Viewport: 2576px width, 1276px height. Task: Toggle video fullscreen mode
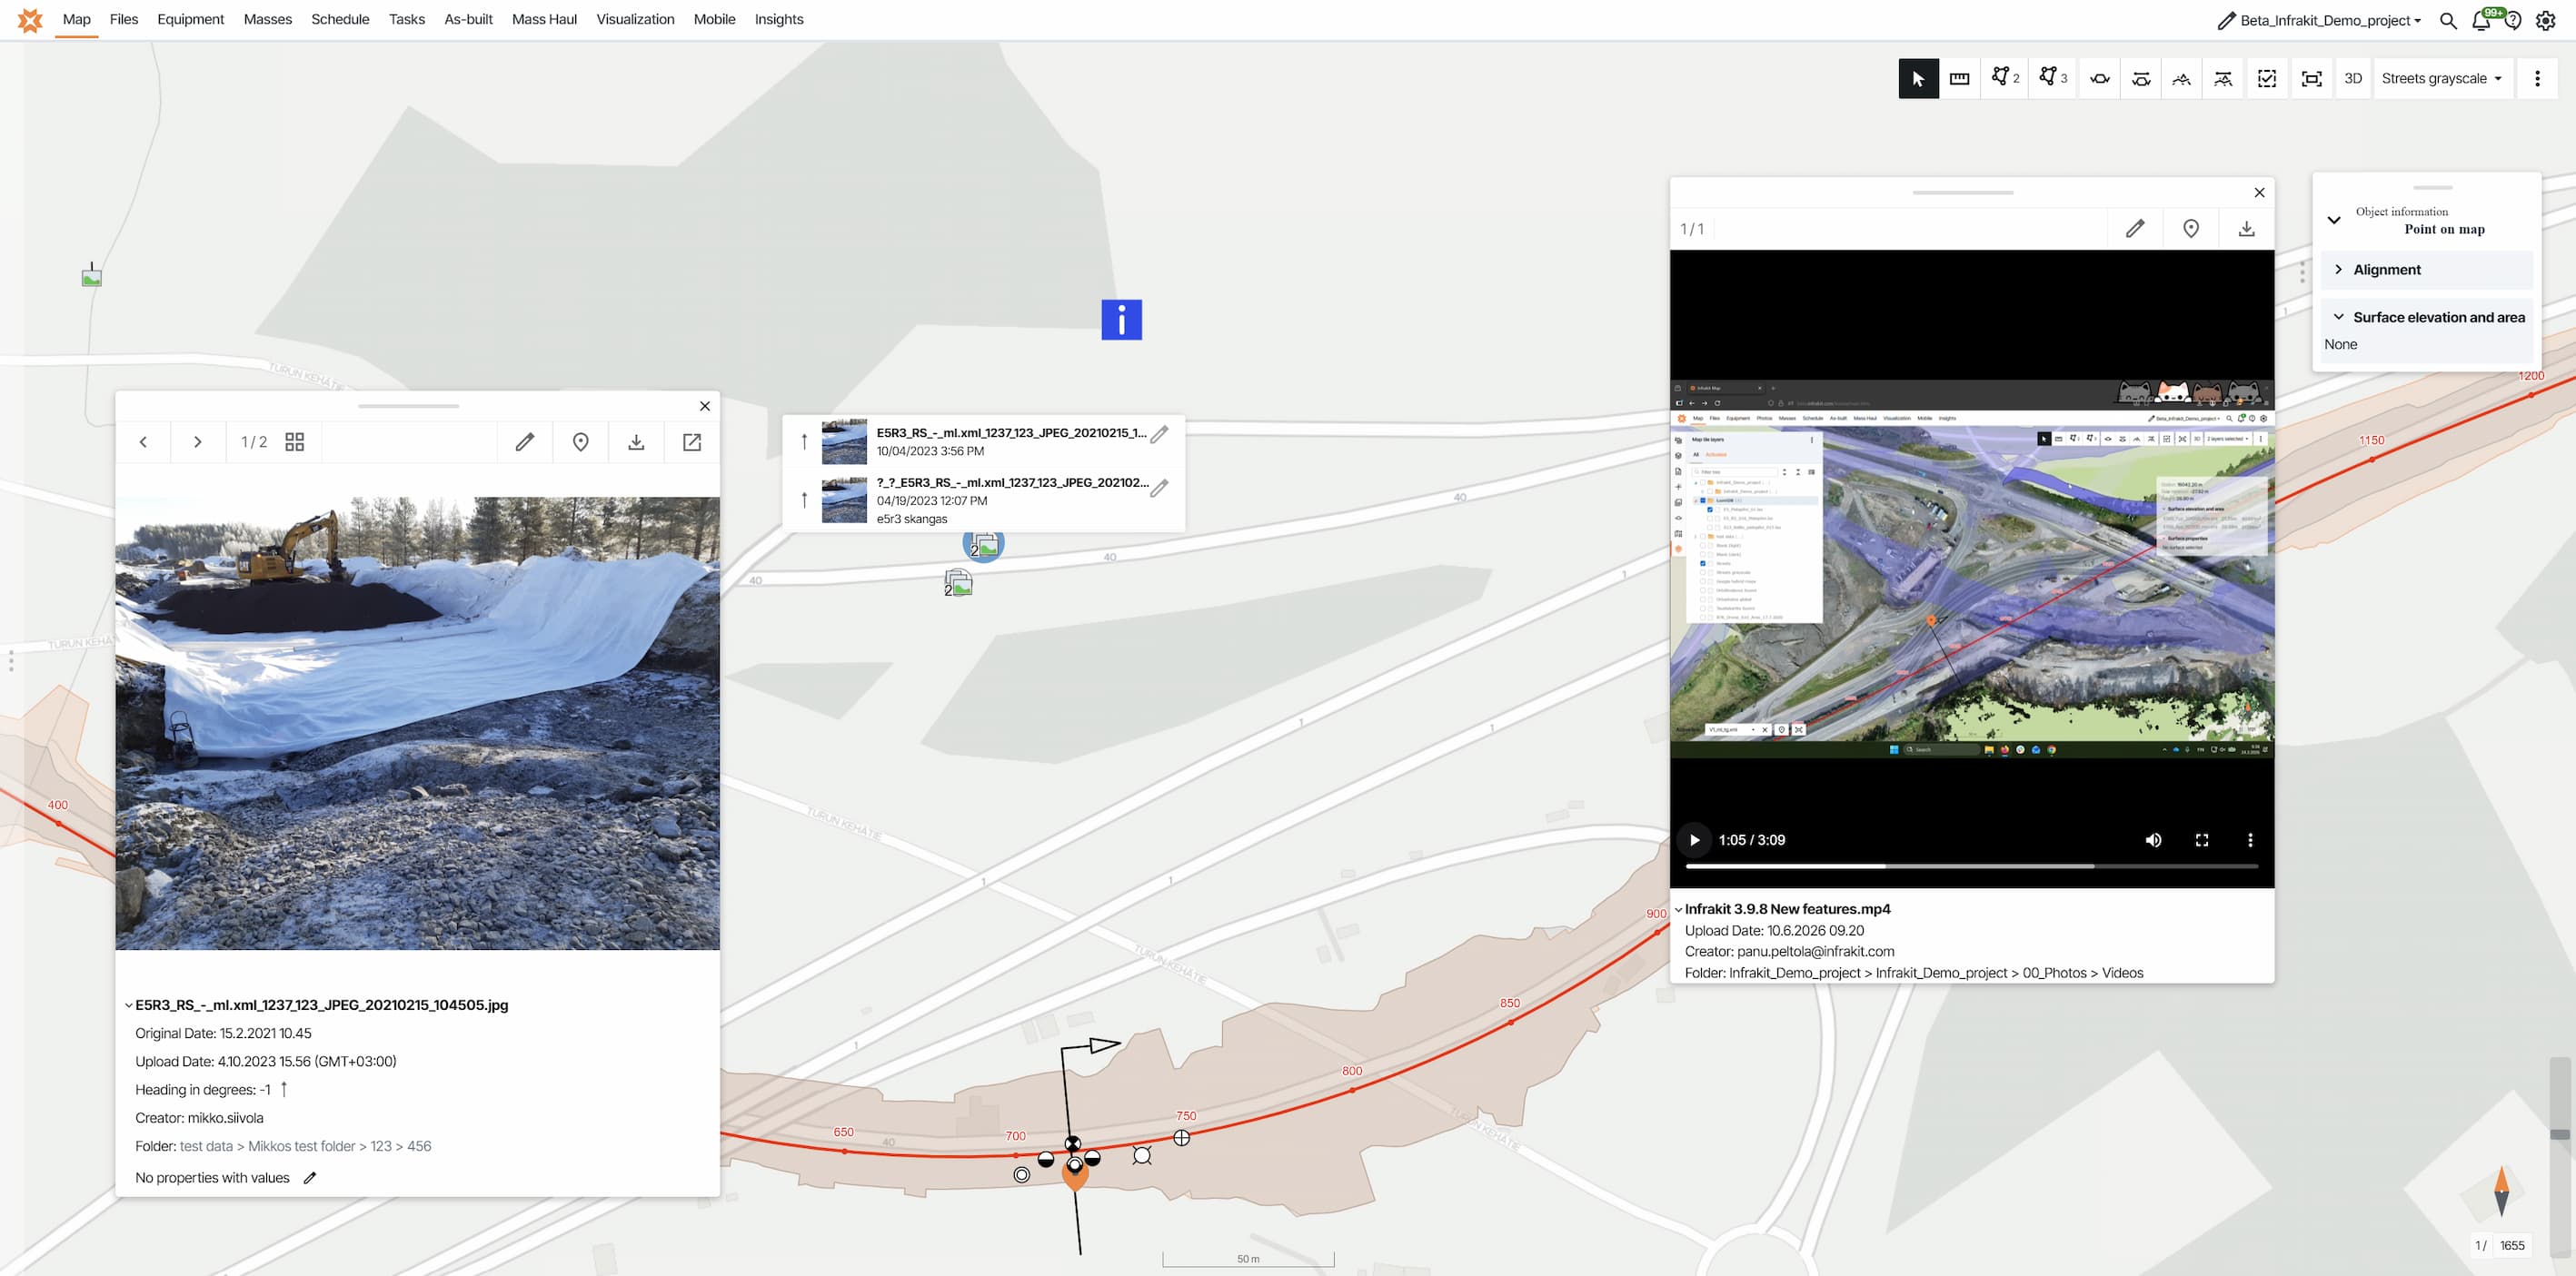pyautogui.click(x=2202, y=840)
